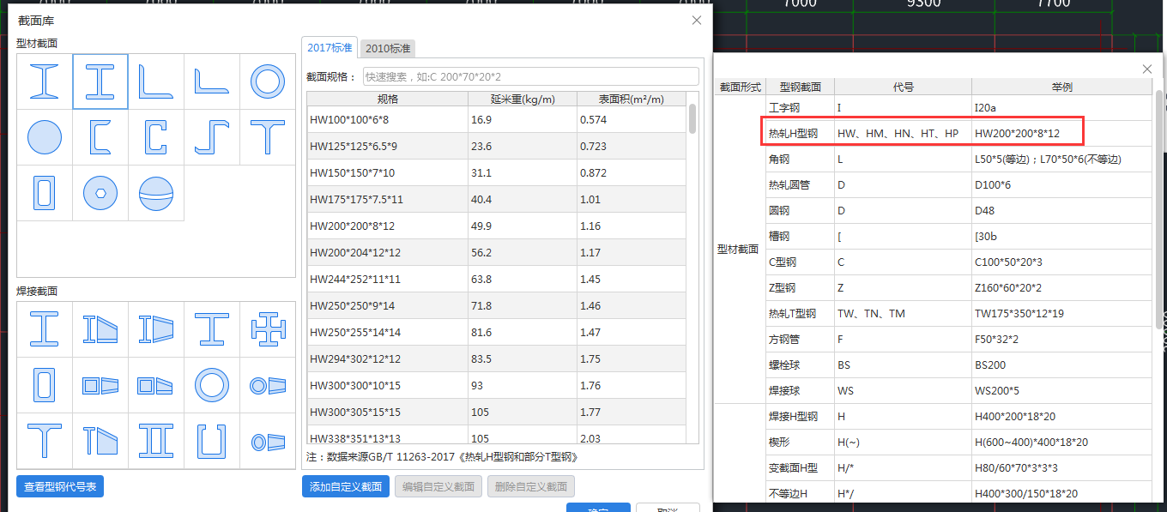Image resolution: width=1167 pixels, height=512 pixels.
Task: Select row HW150*150*7*10
Action: point(497,172)
